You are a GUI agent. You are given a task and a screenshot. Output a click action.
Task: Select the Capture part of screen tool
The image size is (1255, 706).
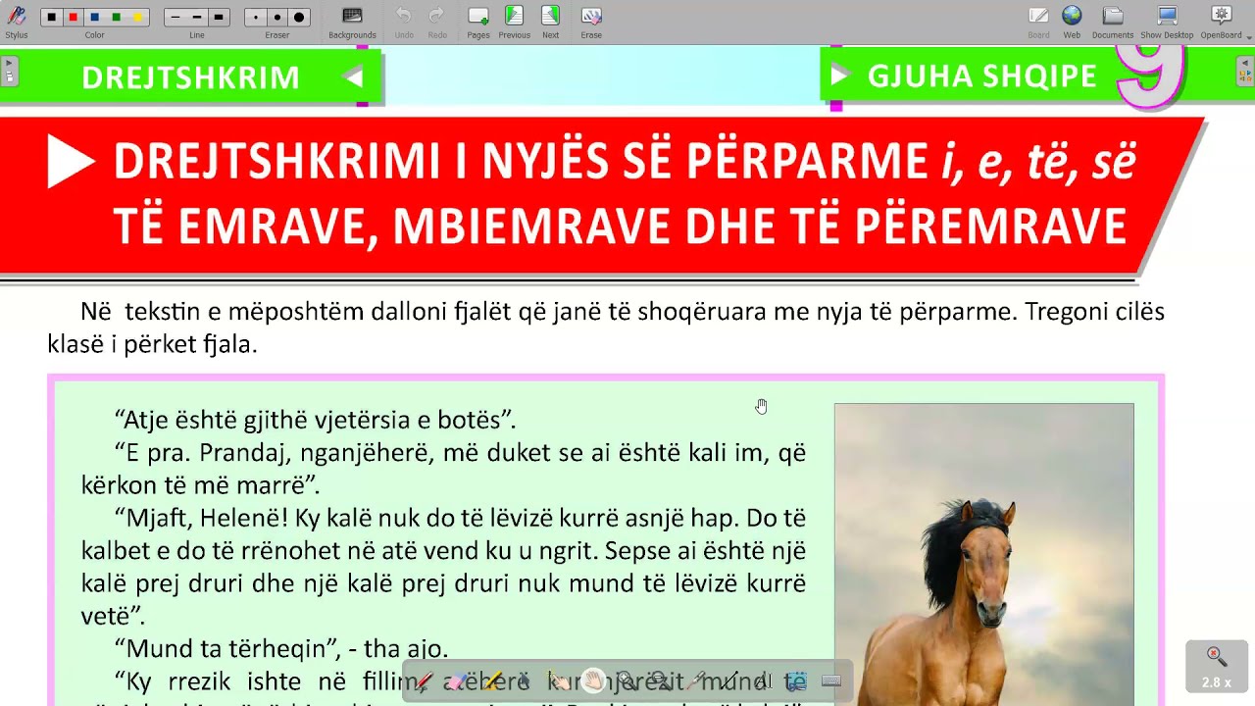coord(796,681)
